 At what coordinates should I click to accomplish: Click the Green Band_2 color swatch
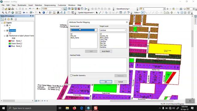[10, 43]
